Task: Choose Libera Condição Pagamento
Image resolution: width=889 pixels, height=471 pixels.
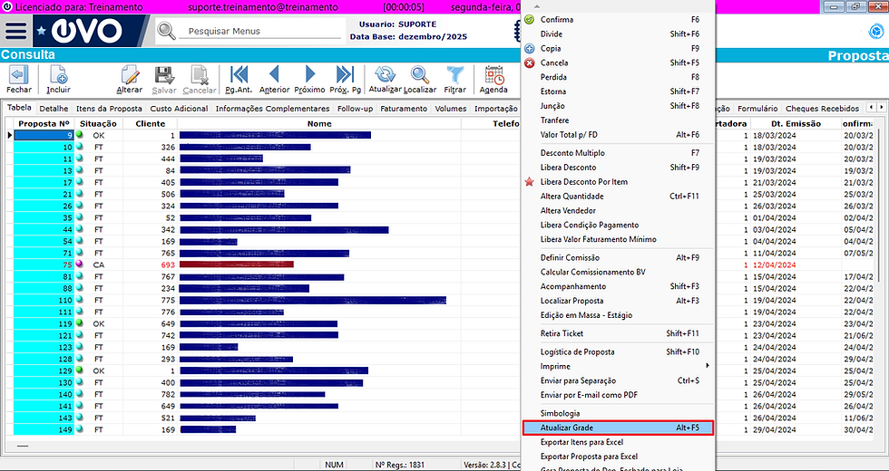Action: pos(618,225)
